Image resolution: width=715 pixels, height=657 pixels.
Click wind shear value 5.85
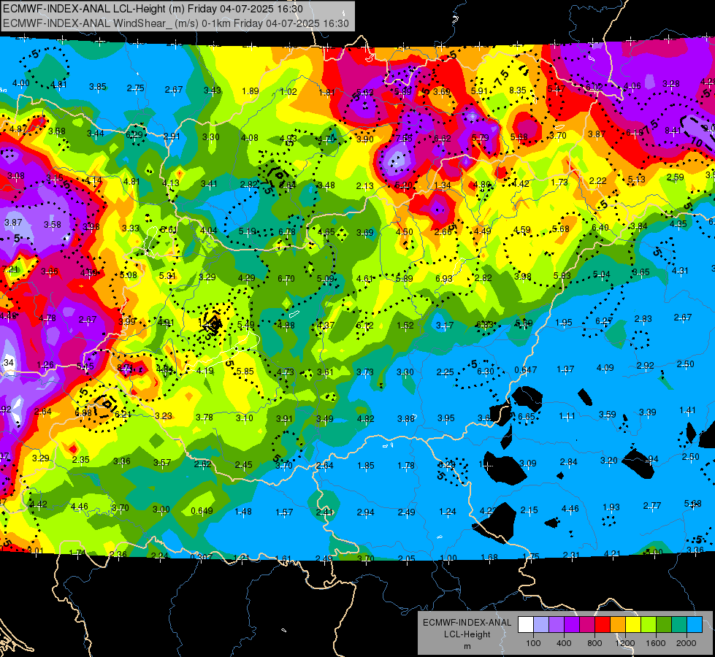point(245,371)
